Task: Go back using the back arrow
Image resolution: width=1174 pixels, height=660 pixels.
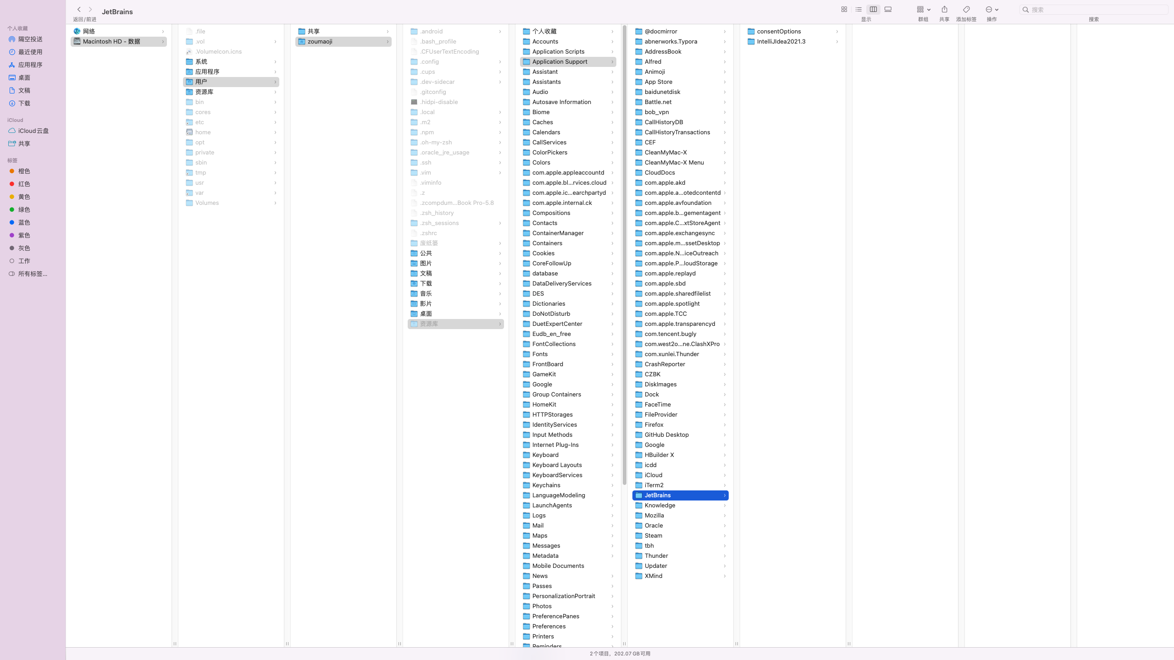Action: click(79, 9)
